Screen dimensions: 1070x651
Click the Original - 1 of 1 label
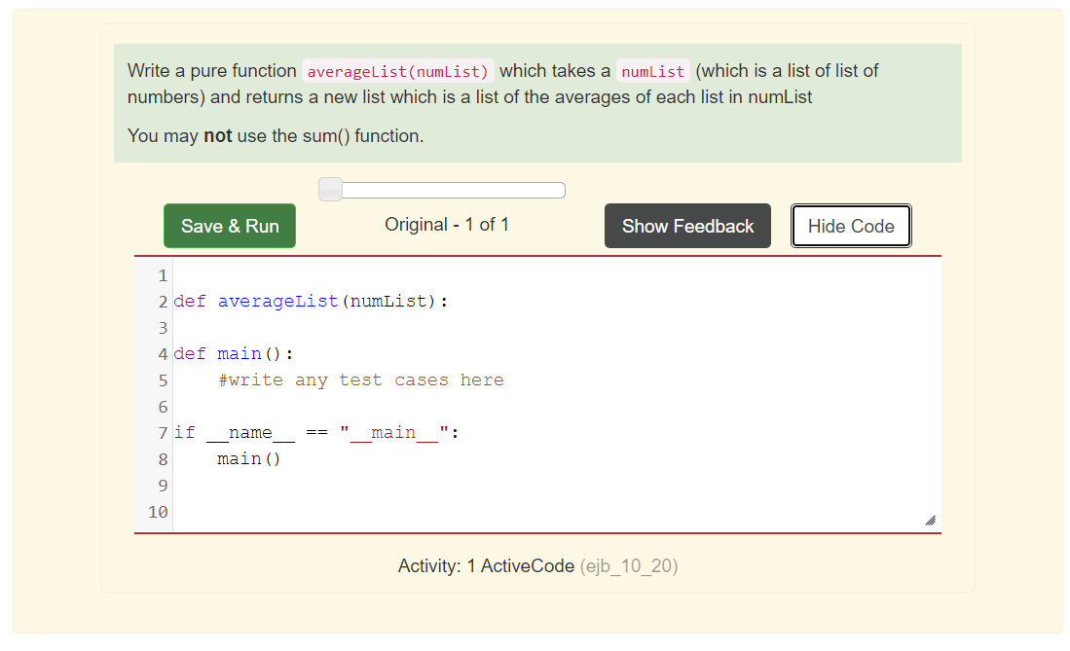tap(446, 225)
